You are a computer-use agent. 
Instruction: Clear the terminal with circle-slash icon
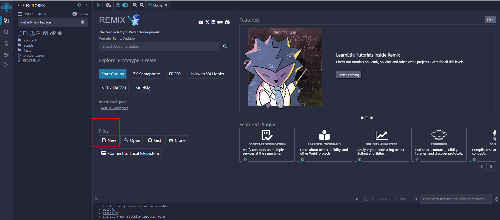tap(497, 199)
